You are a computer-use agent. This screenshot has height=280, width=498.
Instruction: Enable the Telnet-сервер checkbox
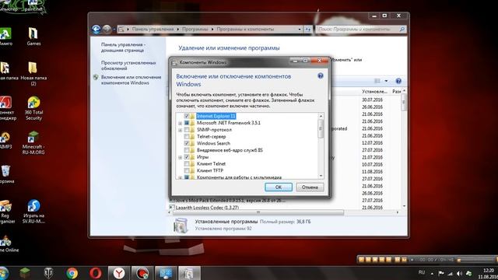click(x=187, y=137)
